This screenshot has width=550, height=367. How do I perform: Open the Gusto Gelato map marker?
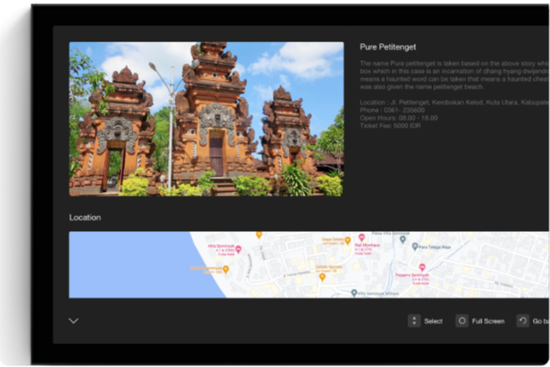[347, 241]
